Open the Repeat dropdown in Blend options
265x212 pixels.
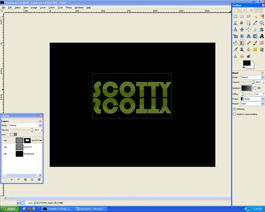pyautogui.click(x=252, y=104)
